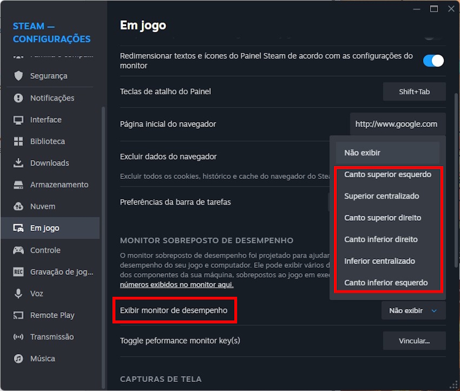Viewport: 460px width, 391px height.
Task: Click the http://www.google.com homepage field
Action: (397, 123)
